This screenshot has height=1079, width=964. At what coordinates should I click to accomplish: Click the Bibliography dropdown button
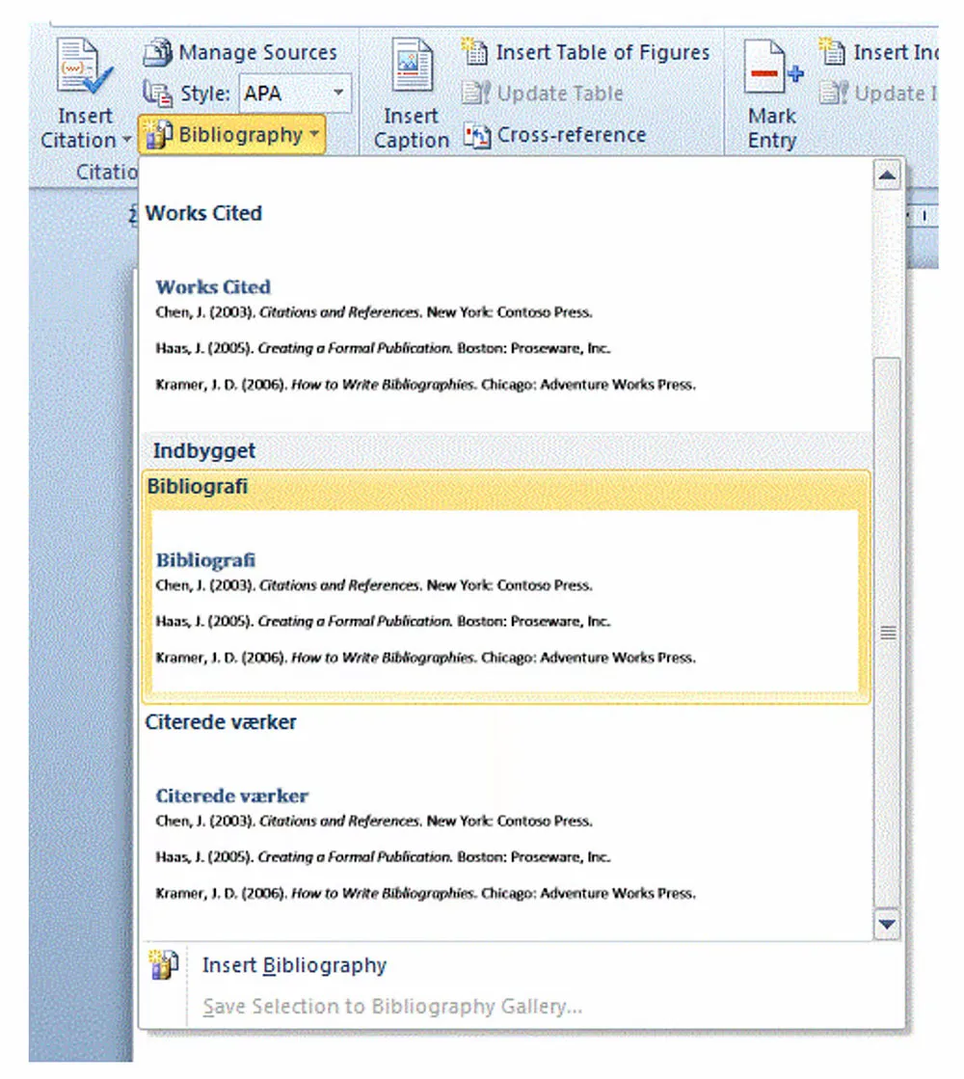[x=232, y=135]
